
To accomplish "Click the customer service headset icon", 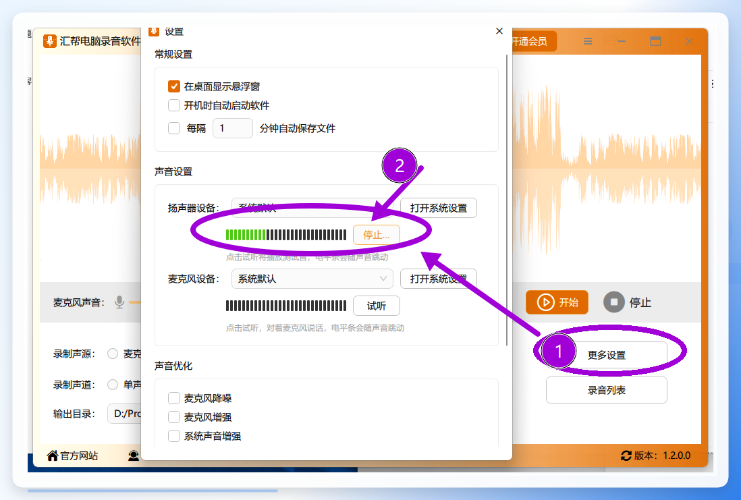I will tap(134, 455).
